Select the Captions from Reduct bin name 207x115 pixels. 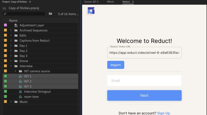(34, 41)
